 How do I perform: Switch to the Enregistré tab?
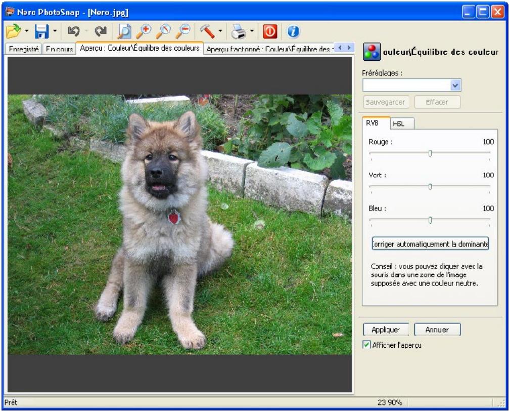click(x=24, y=49)
